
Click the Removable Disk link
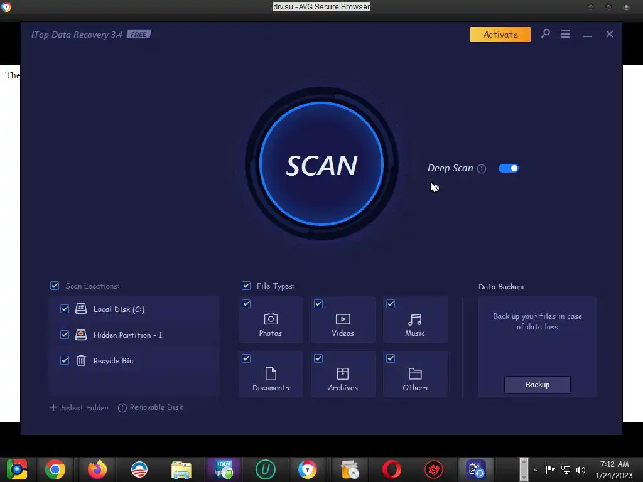(156, 407)
